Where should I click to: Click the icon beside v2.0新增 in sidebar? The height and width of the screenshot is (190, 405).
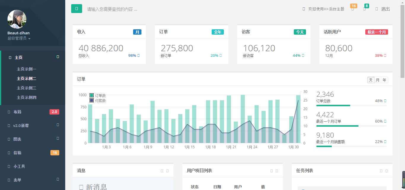pos(9,126)
